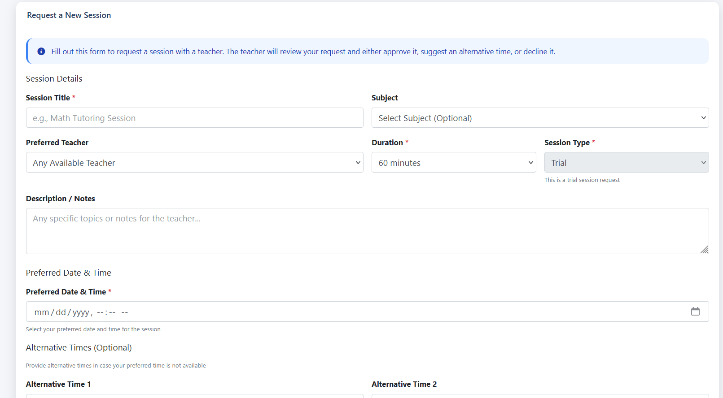723x398 pixels.
Task: Click the resize handle of the Description textarea
Action: (x=704, y=250)
